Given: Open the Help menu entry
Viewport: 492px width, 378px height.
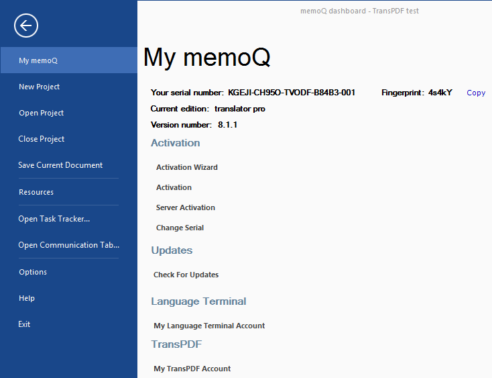Looking at the screenshot, I should pos(27,298).
